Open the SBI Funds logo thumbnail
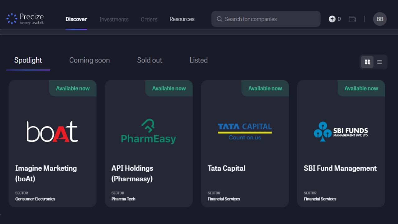 click(341, 132)
